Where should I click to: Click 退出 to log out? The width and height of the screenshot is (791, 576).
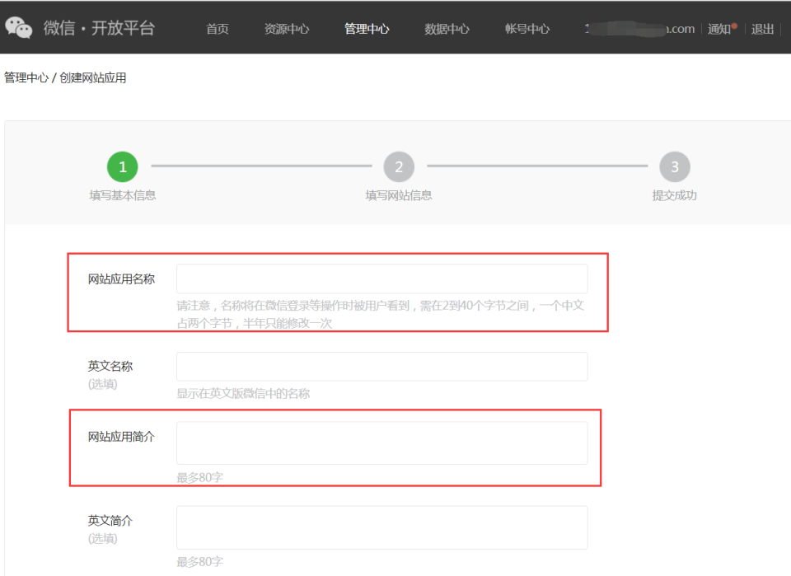click(x=762, y=29)
